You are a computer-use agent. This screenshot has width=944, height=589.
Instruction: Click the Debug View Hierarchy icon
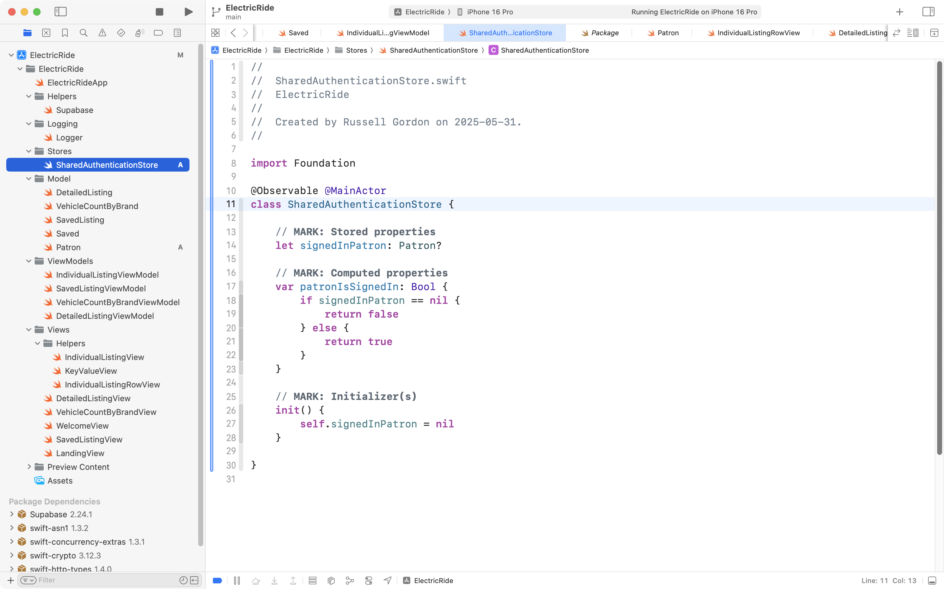pos(331,581)
